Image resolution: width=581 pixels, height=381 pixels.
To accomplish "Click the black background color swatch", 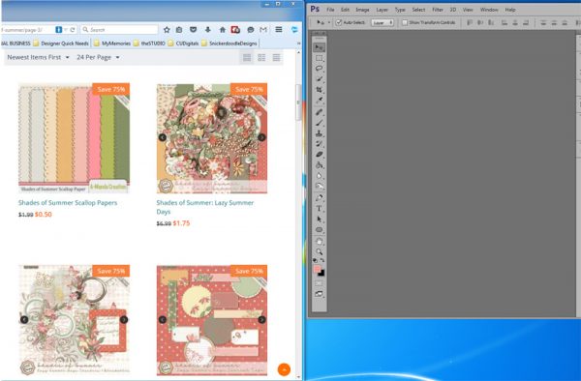I will tap(321, 274).
